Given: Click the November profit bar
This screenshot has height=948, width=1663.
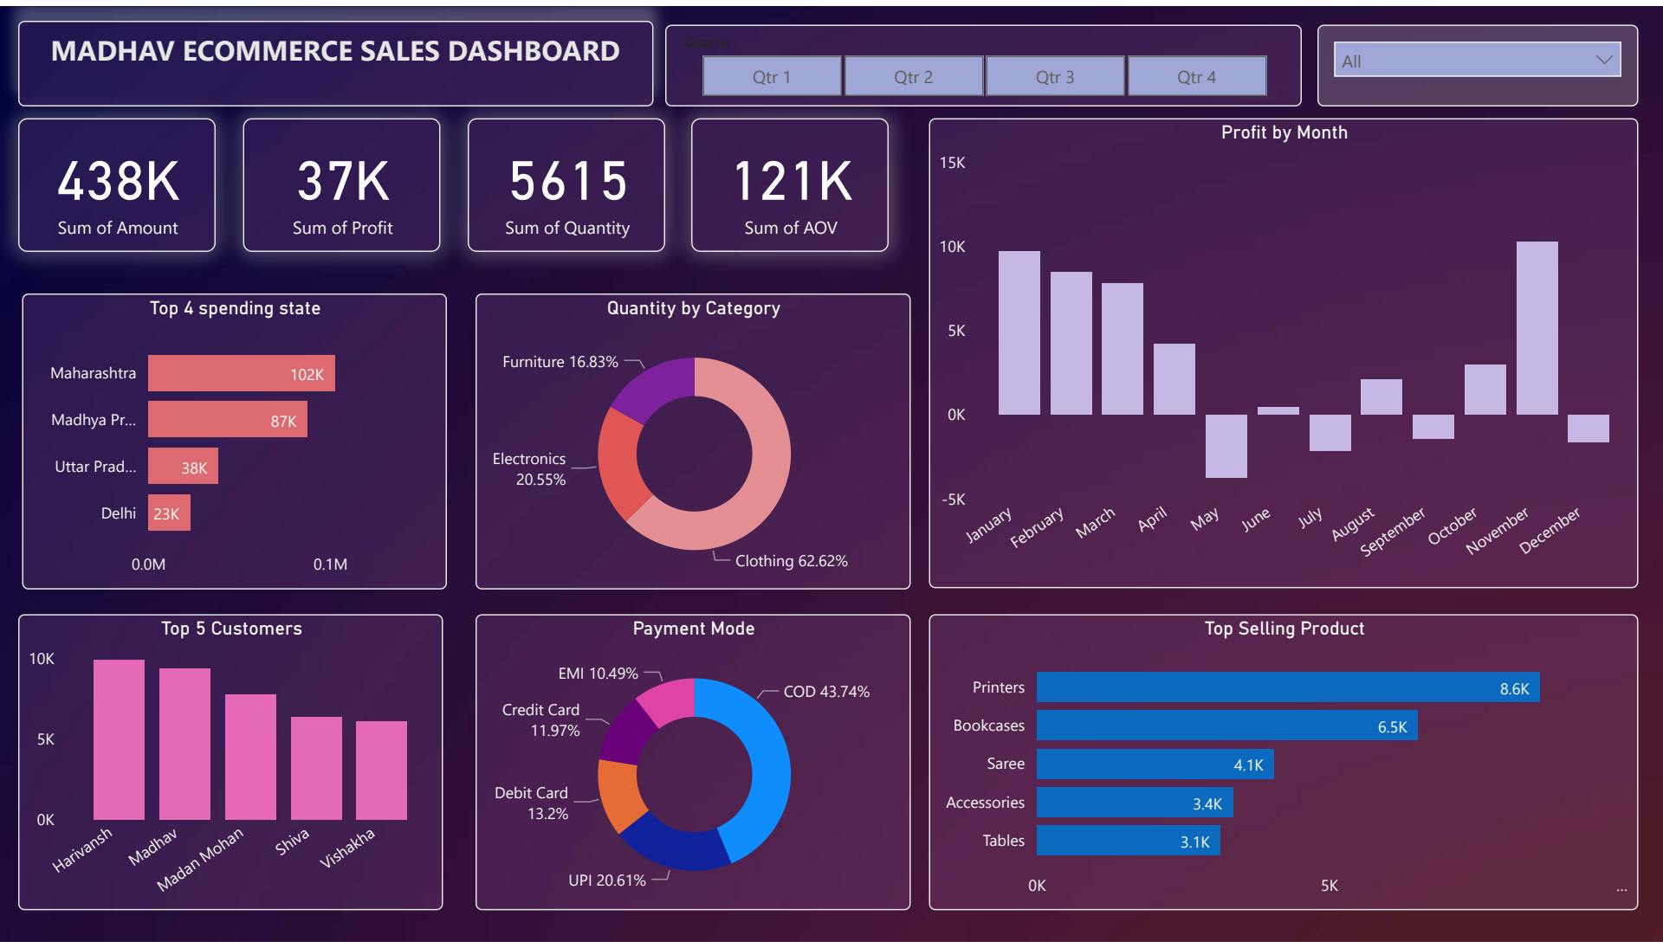Looking at the screenshot, I should [1537, 328].
